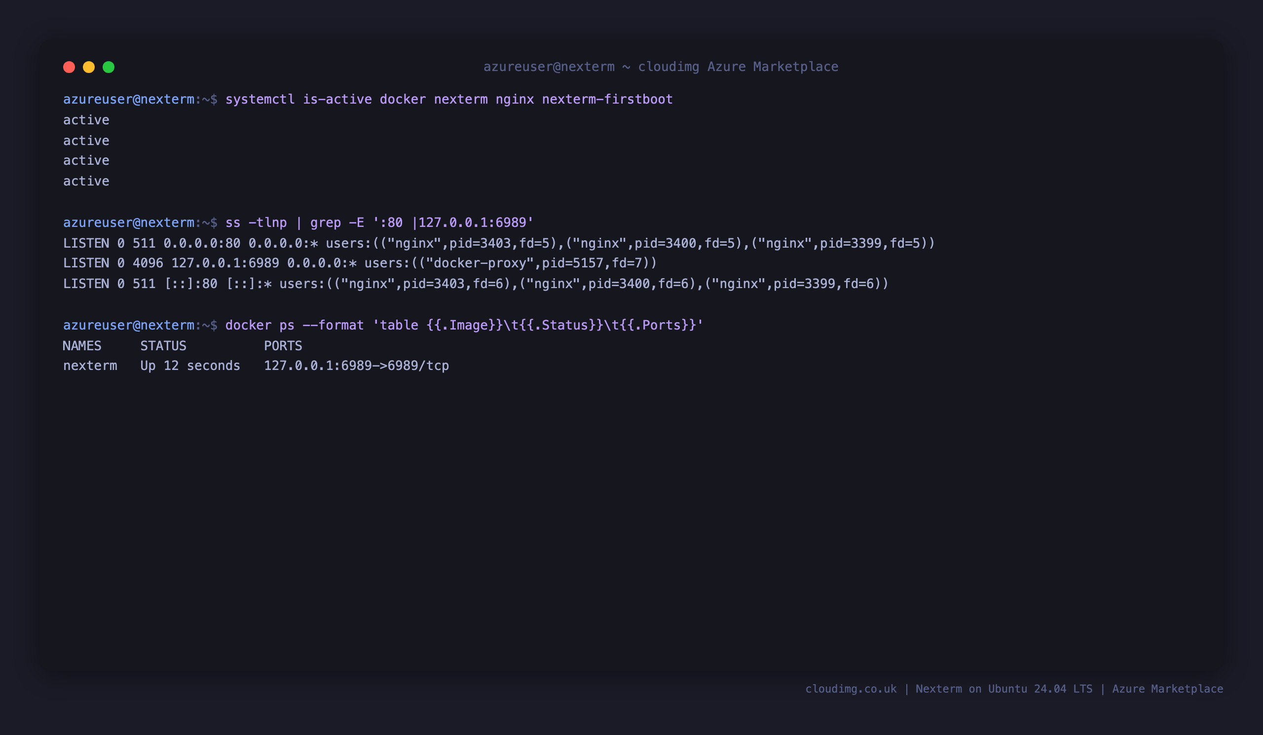The image size is (1263, 735).
Task: Click the 'PORTS' column header
Action: coord(283,346)
